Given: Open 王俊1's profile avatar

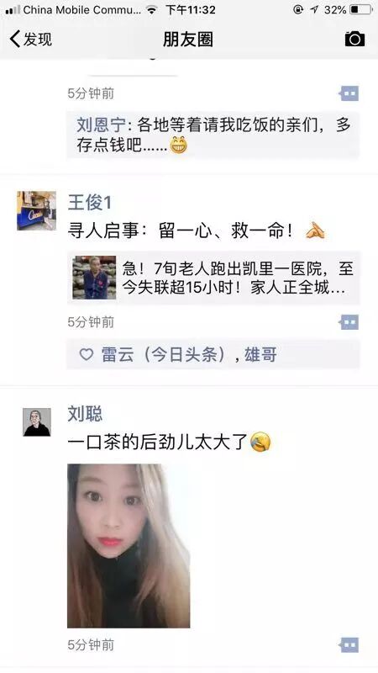Looking at the screenshot, I should (36, 210).
